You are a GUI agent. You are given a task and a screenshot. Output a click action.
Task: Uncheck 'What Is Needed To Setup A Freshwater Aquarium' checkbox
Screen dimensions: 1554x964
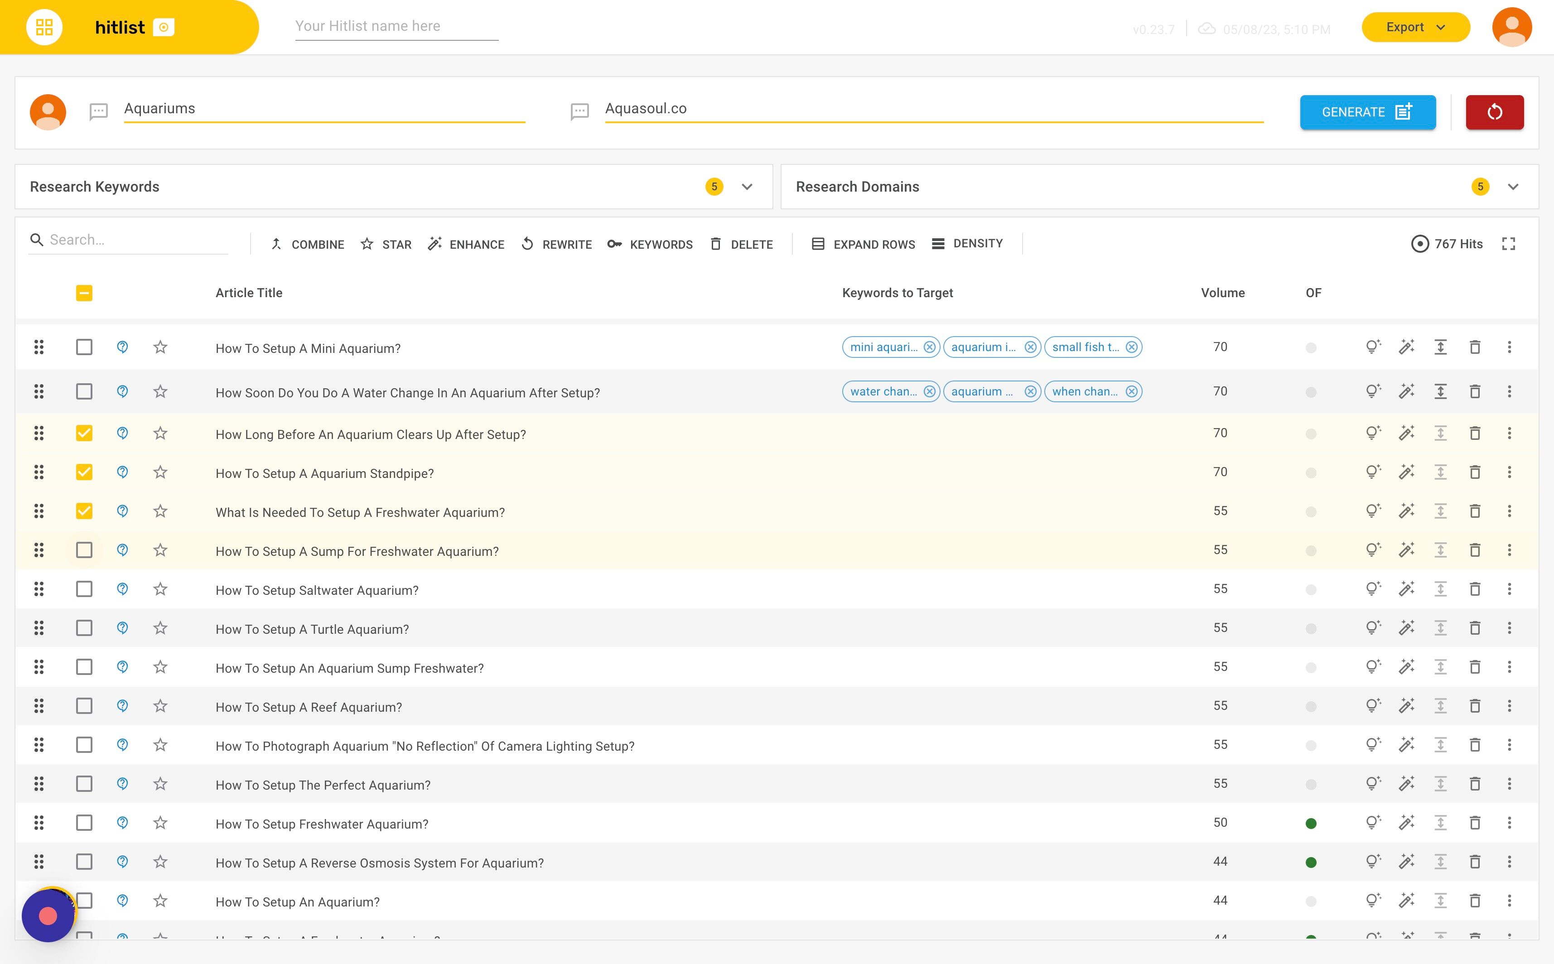pos(83,511)
